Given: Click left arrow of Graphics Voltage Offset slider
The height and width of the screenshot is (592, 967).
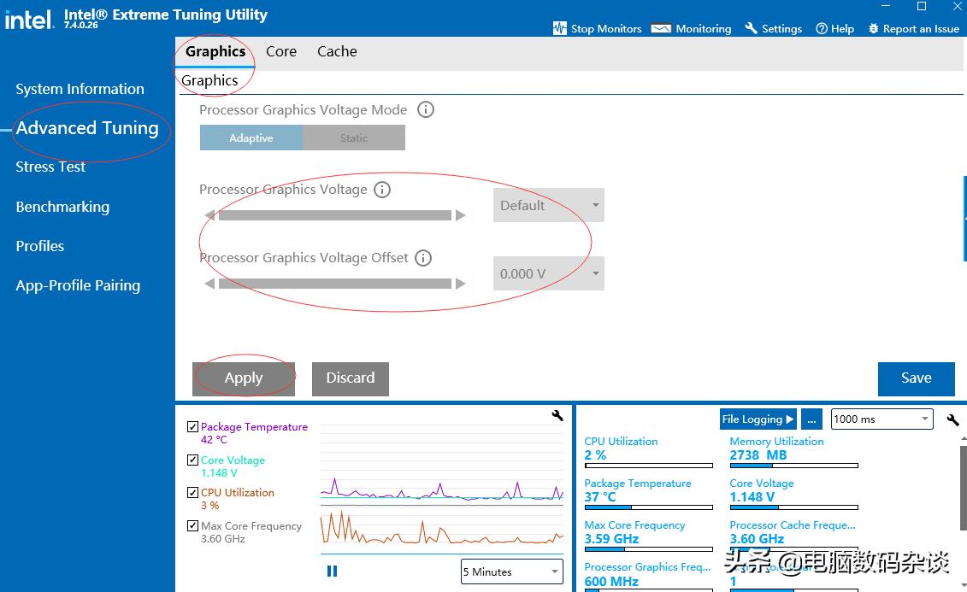Looking at the screenshot, I should pos(209,284).
